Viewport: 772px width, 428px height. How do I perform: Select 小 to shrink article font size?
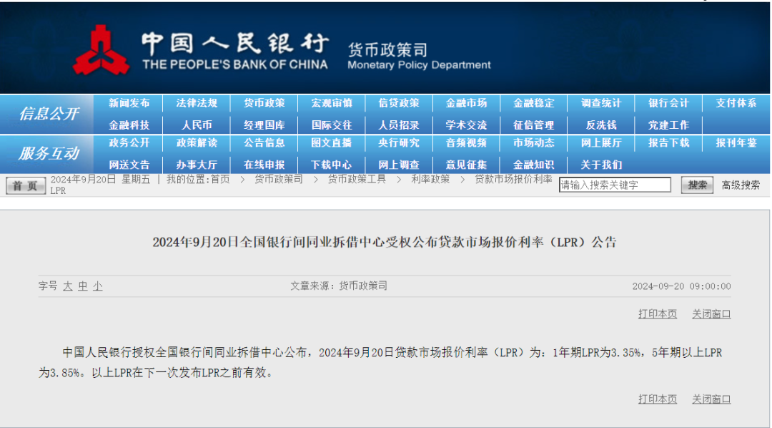click(x=98, y=285)
